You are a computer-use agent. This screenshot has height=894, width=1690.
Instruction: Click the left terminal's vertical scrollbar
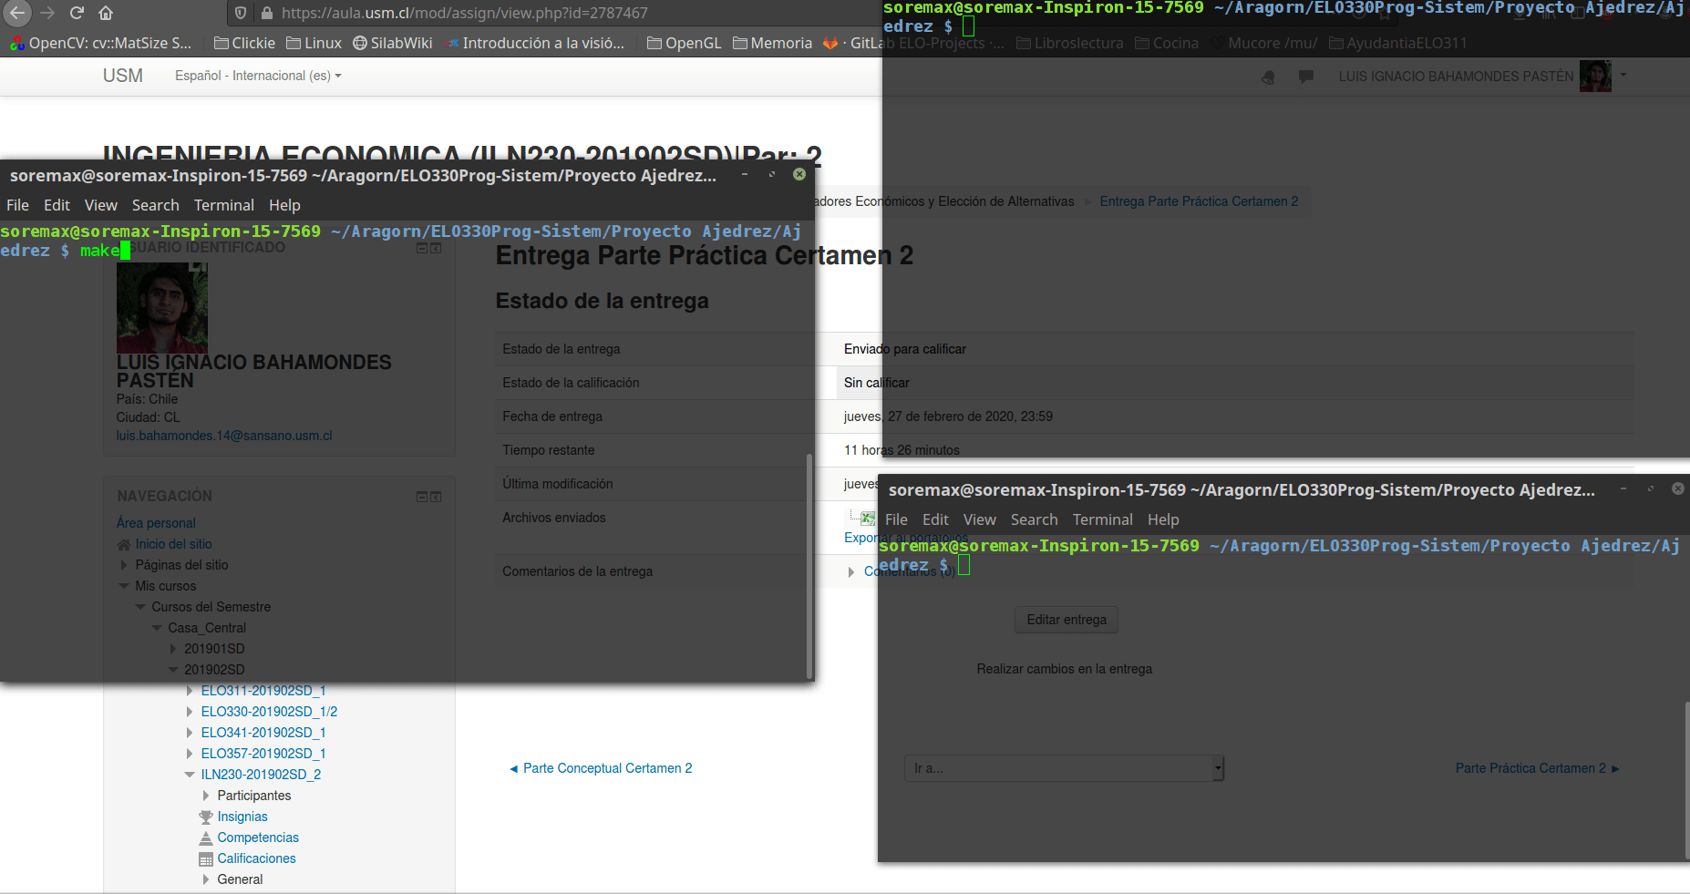[x=809, y=565]
